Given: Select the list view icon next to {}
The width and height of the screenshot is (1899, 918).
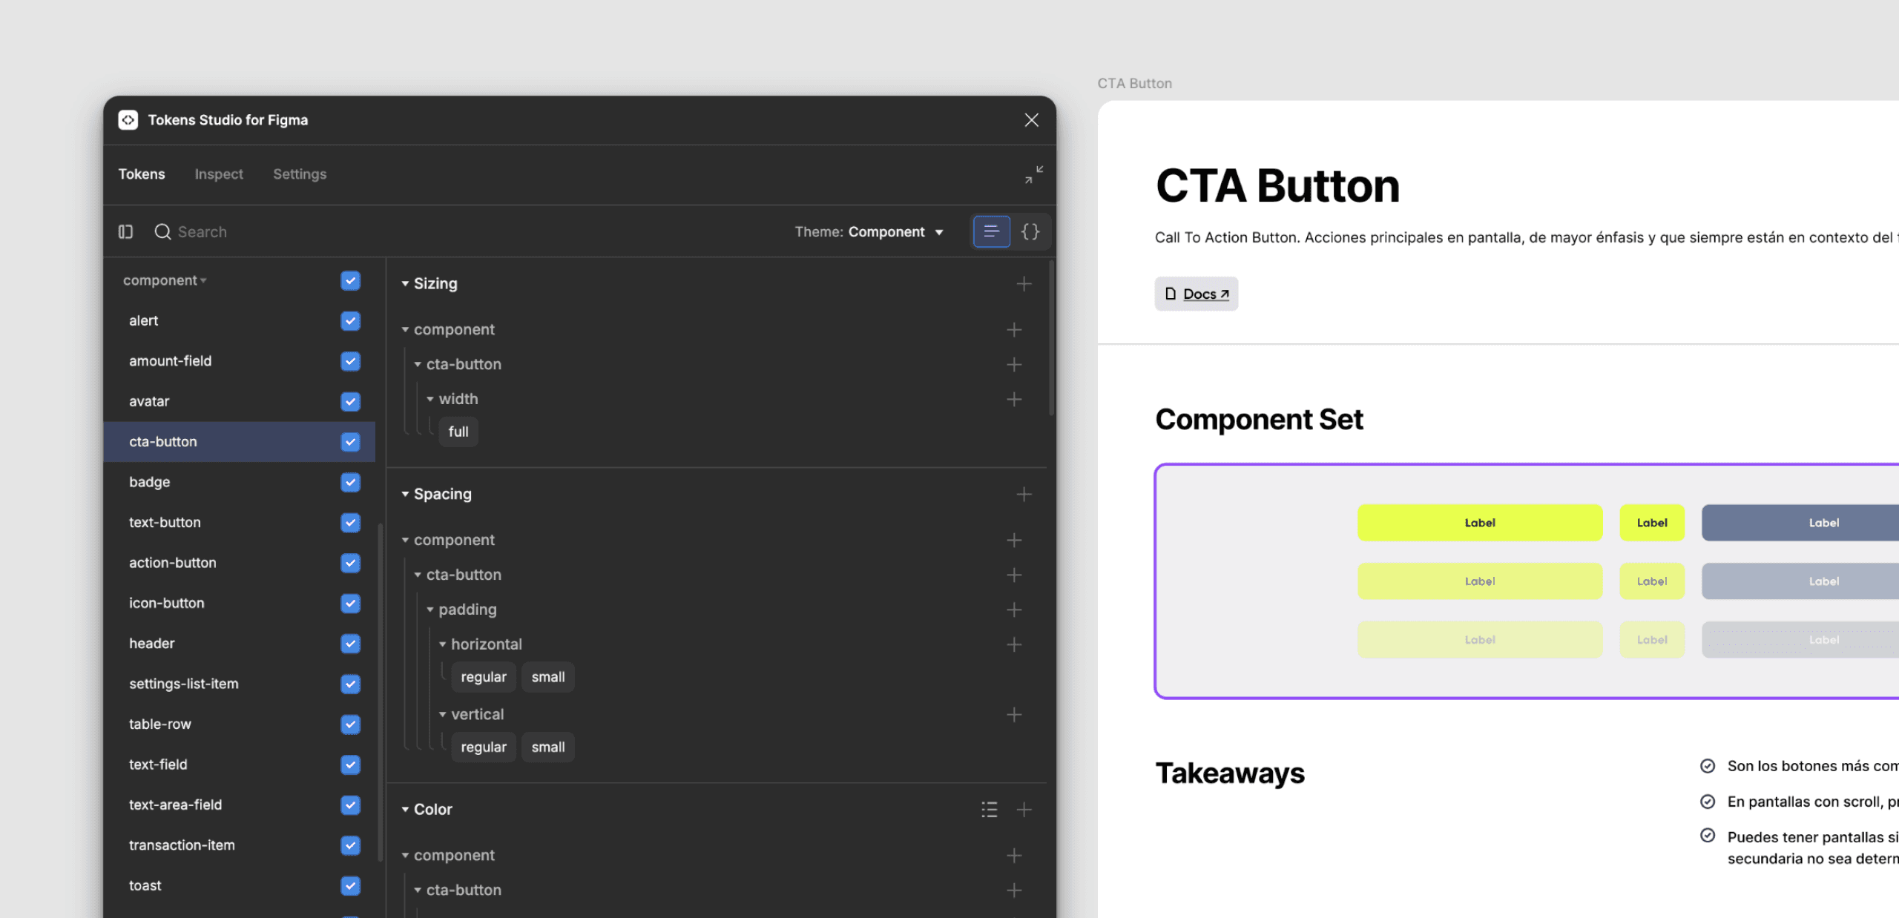Looking at the screenshot, I should click(x=992, y=231).
